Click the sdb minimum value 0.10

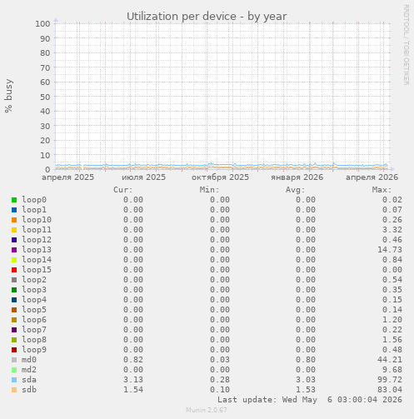(x=220, y=390)
